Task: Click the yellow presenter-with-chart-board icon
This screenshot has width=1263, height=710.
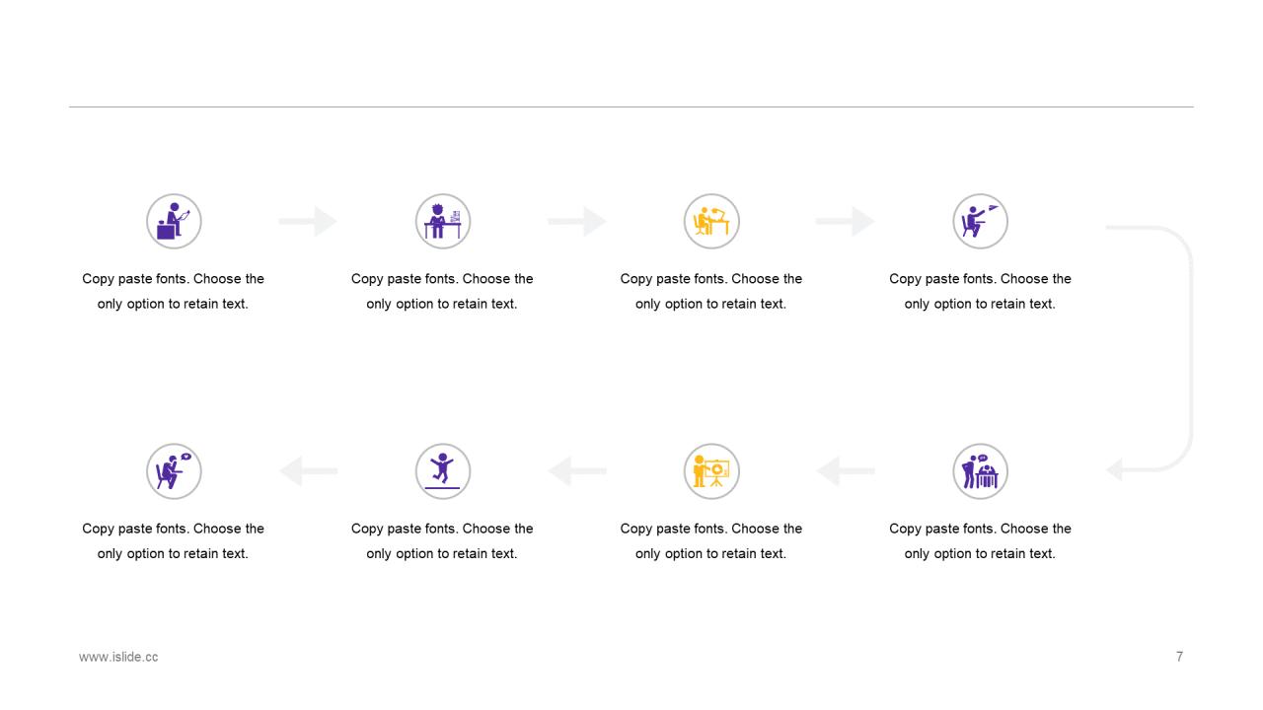Action: [x=711, y=471]
